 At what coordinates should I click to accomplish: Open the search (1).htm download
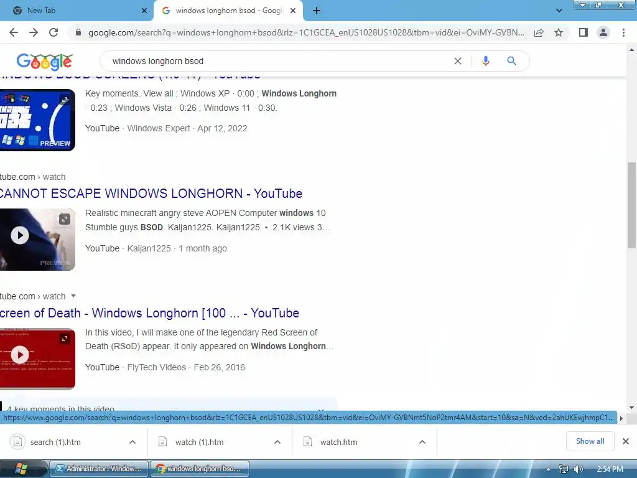pyautogui.click(x=55, y=442)
